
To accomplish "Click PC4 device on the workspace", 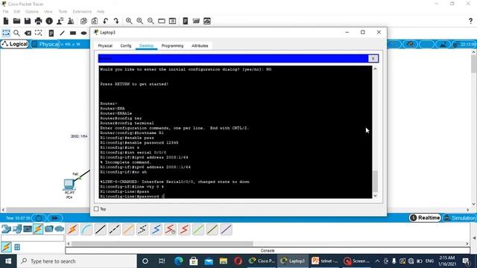I will [x=69, y=185].
